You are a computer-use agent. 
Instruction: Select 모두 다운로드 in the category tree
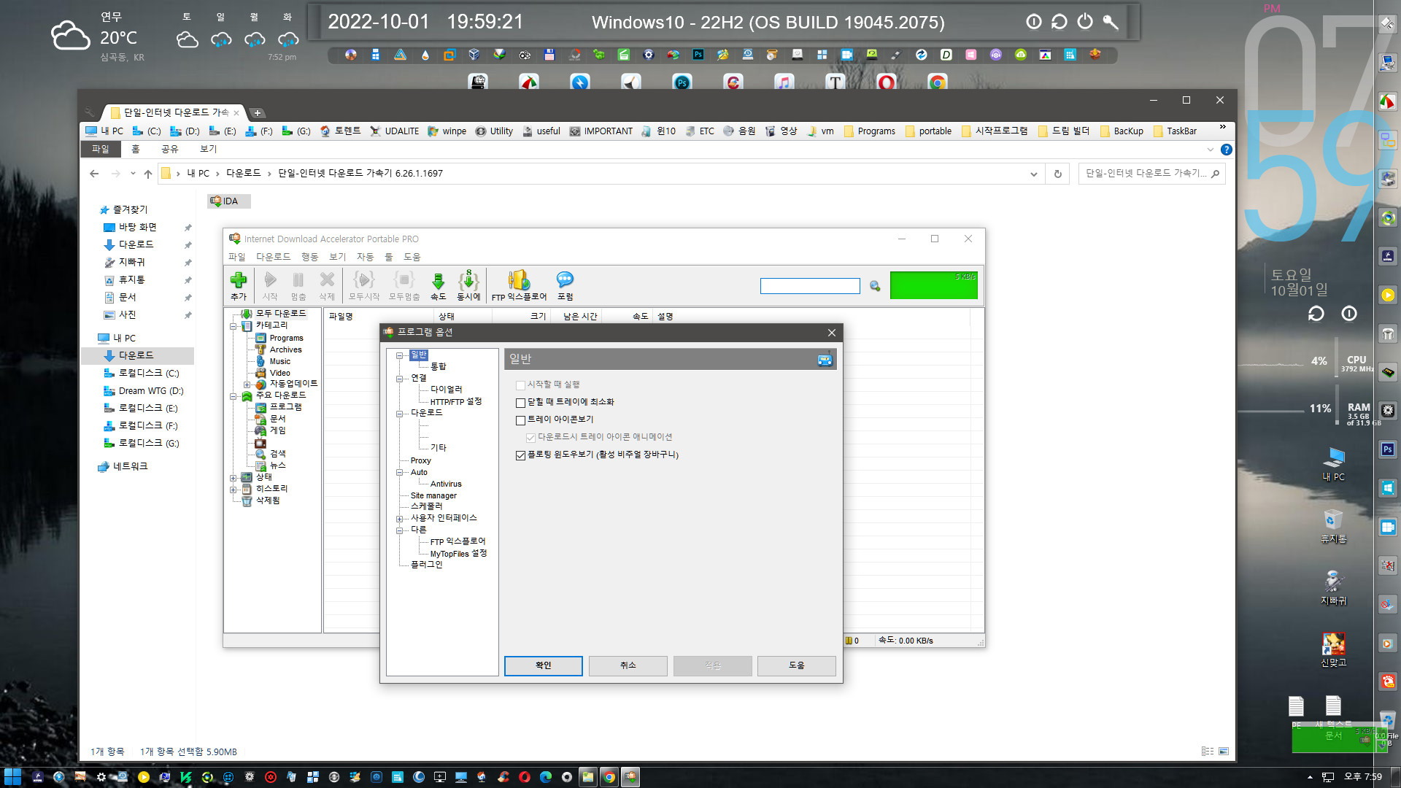(x=280, y=313)
